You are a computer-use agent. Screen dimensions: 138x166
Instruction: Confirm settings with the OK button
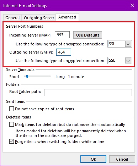pyautogui.click(x=93, y=159)
